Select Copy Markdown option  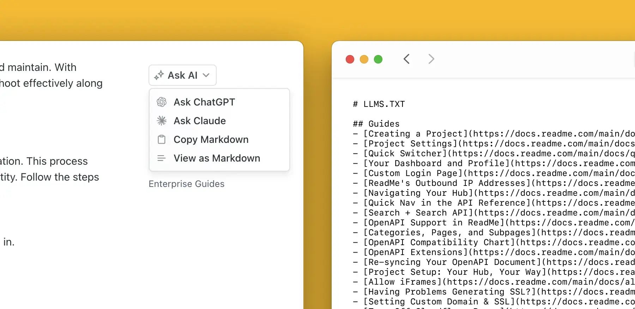point(219,139)
